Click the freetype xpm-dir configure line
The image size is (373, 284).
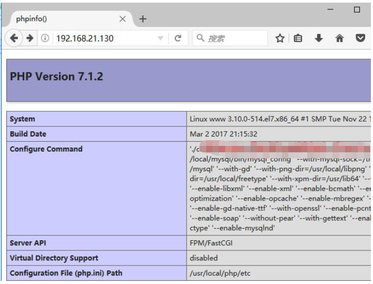[x=280, y=179]
